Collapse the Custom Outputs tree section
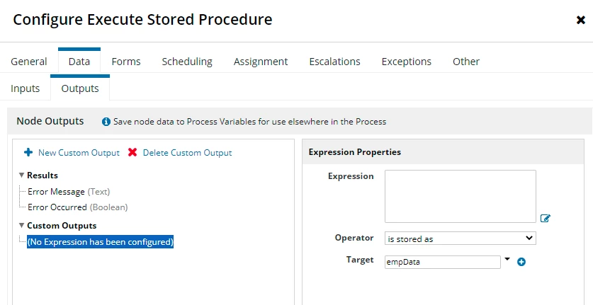The width and height of the screenshot is (593, 305). (x=21, y=226)
